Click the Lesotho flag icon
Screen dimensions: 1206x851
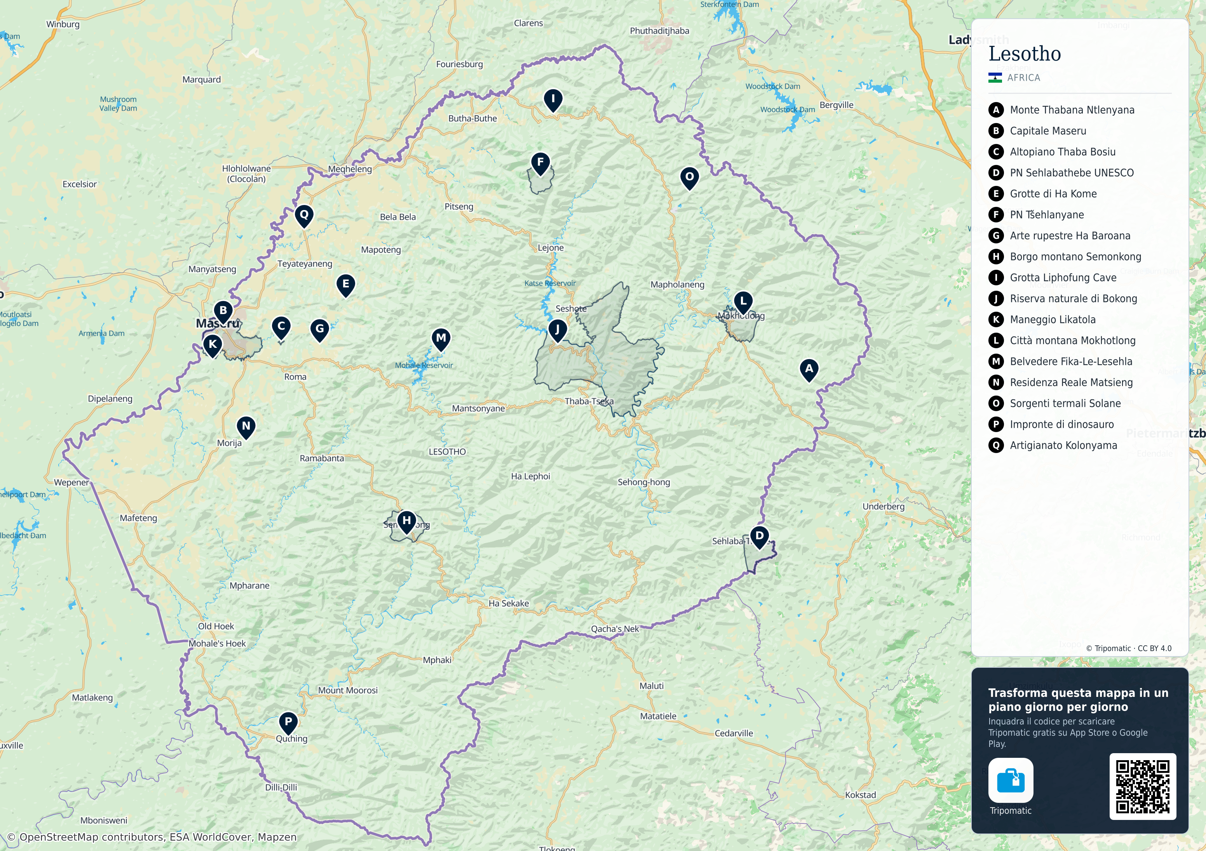click(995, 78)
